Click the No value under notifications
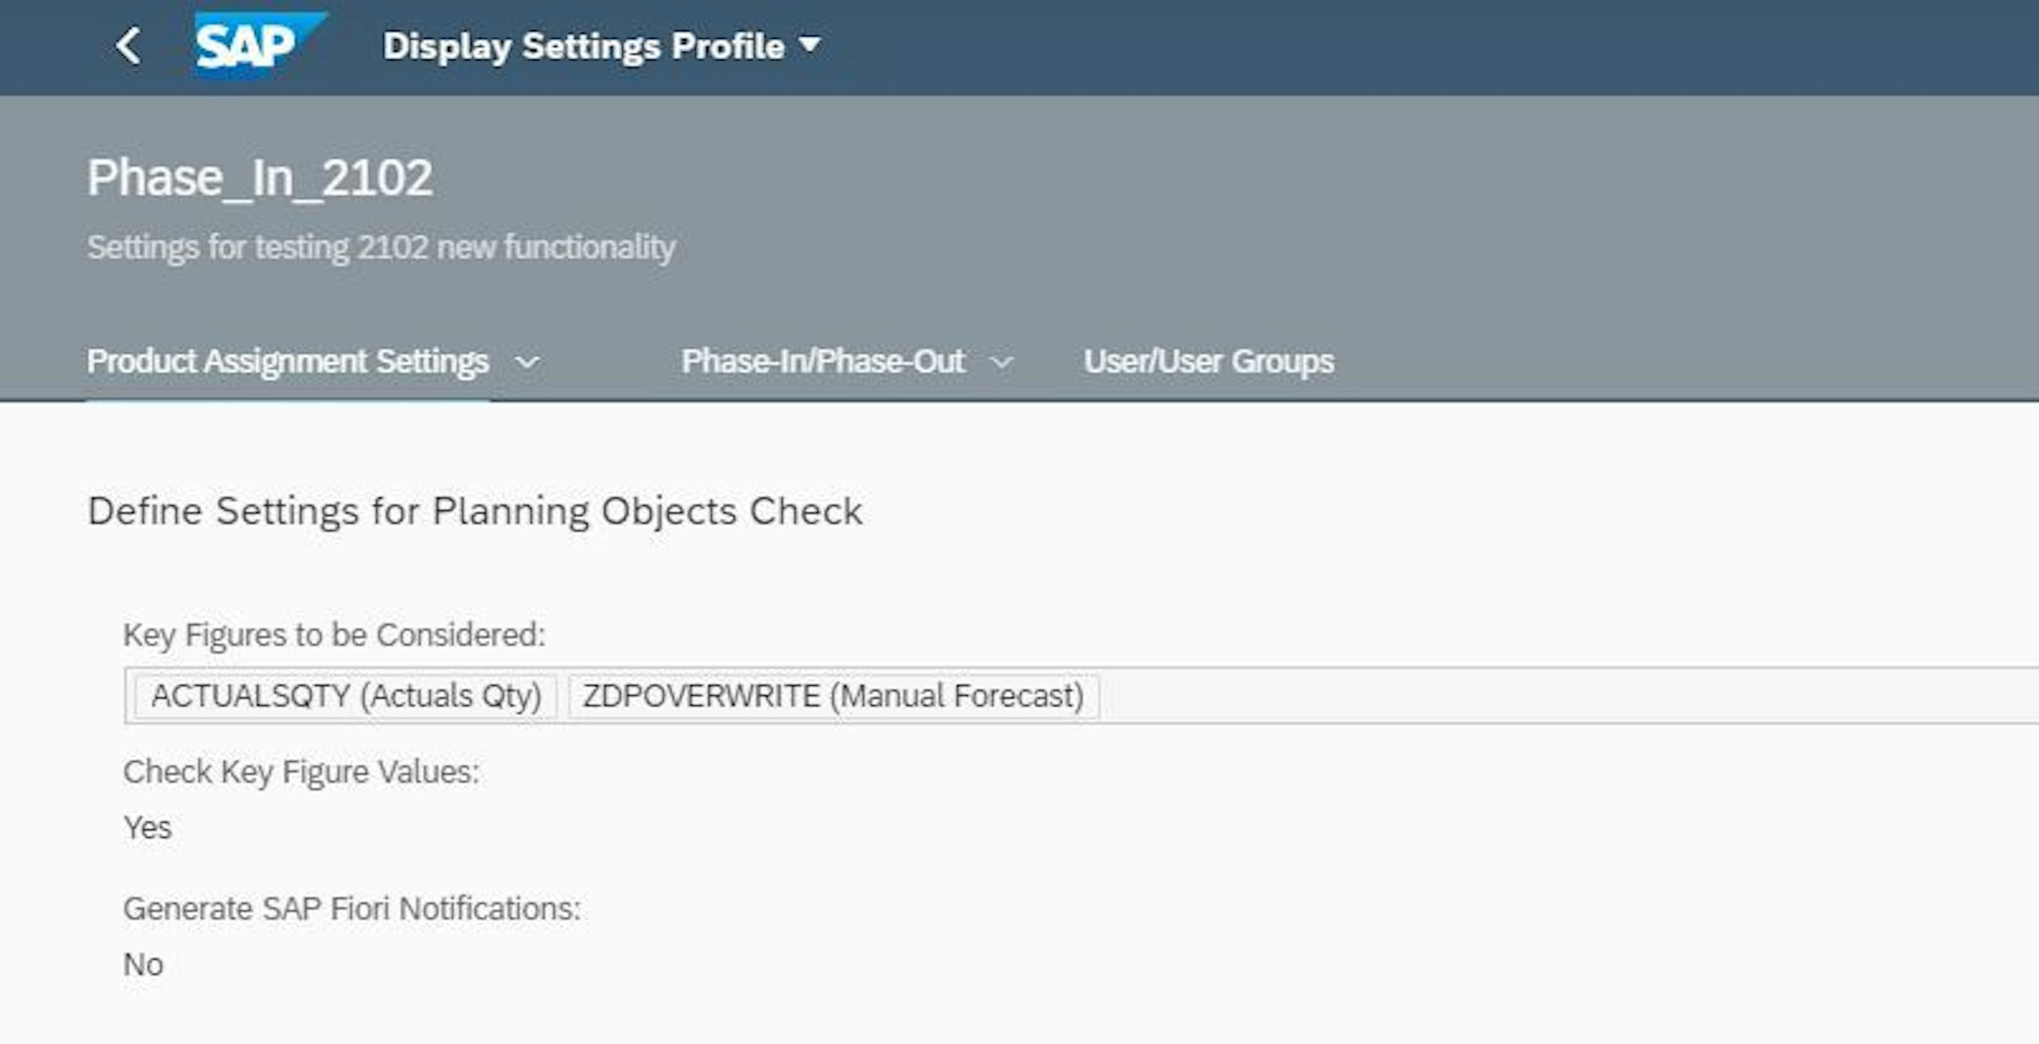The width and height of the screenshot is (2039, 1044). pos(144,963)
